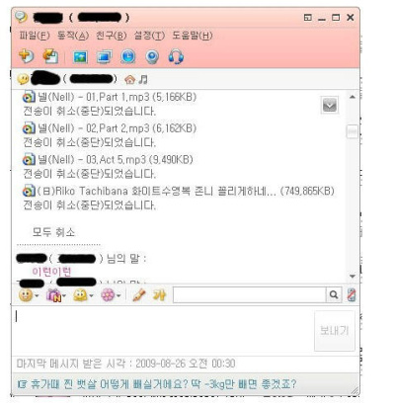
Task: Click 모두 취소 to cancel all transfers
Action: [53, 232]
